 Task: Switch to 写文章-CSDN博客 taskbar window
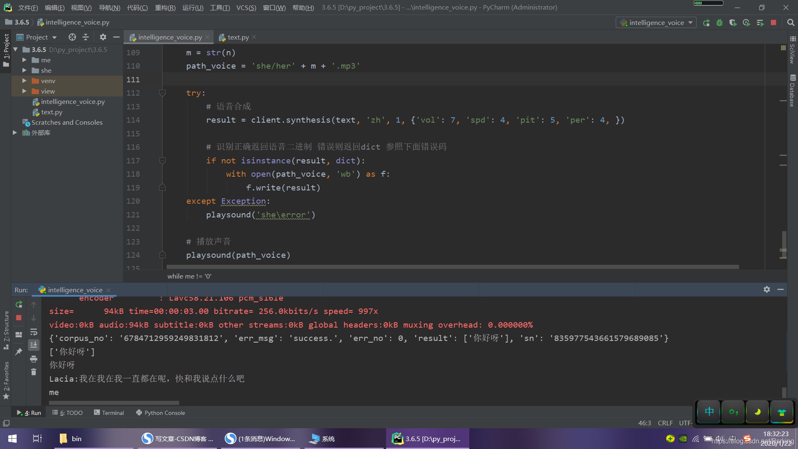[x=177, y=439]
